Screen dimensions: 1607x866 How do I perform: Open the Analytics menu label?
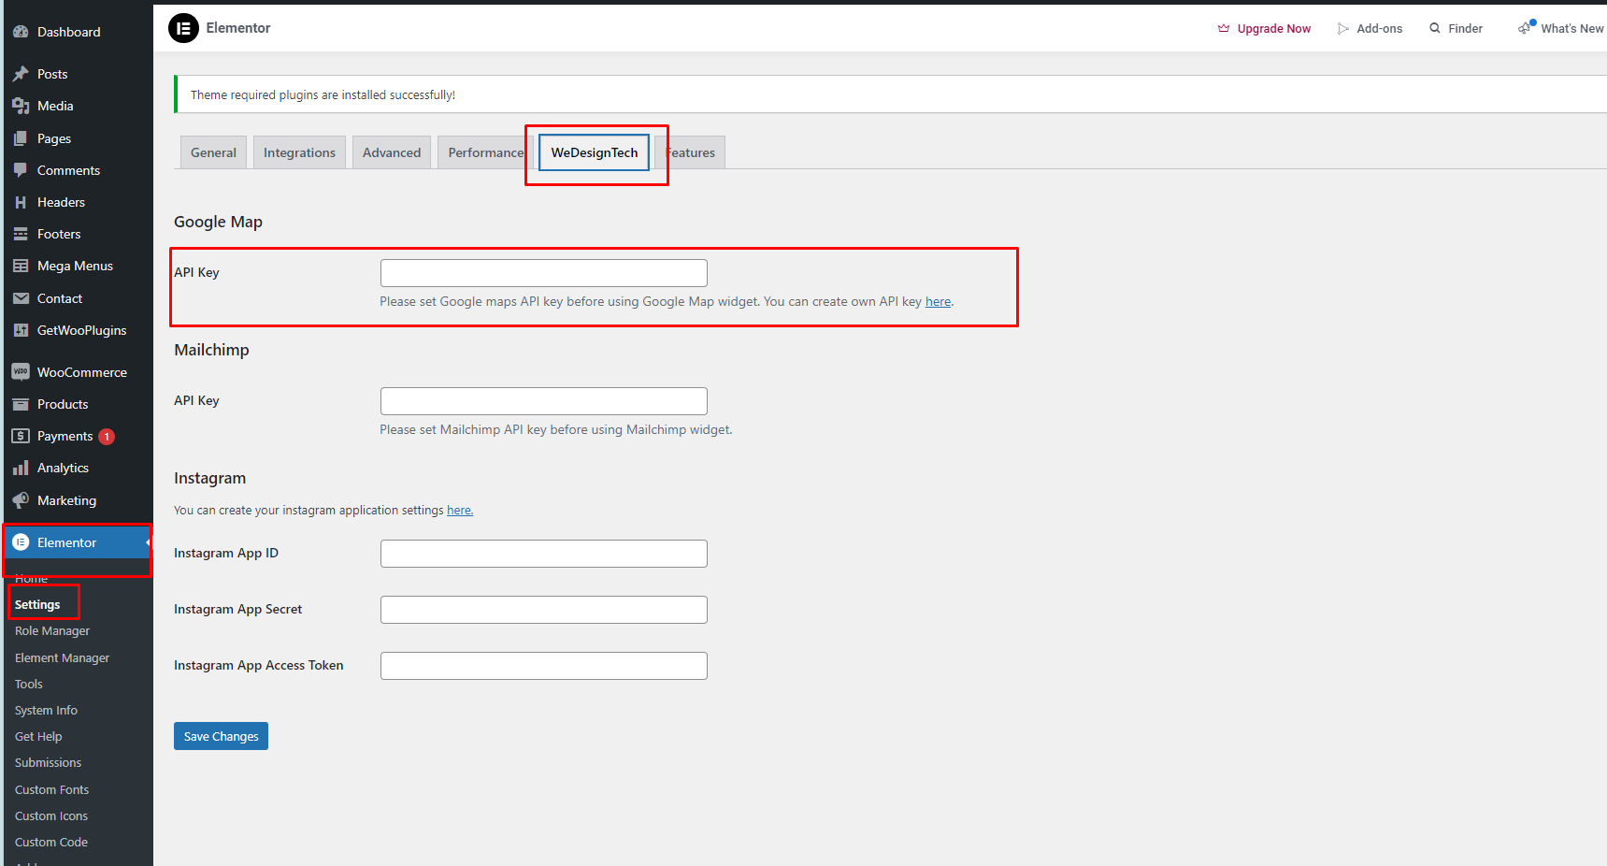[x=63, y=468]
